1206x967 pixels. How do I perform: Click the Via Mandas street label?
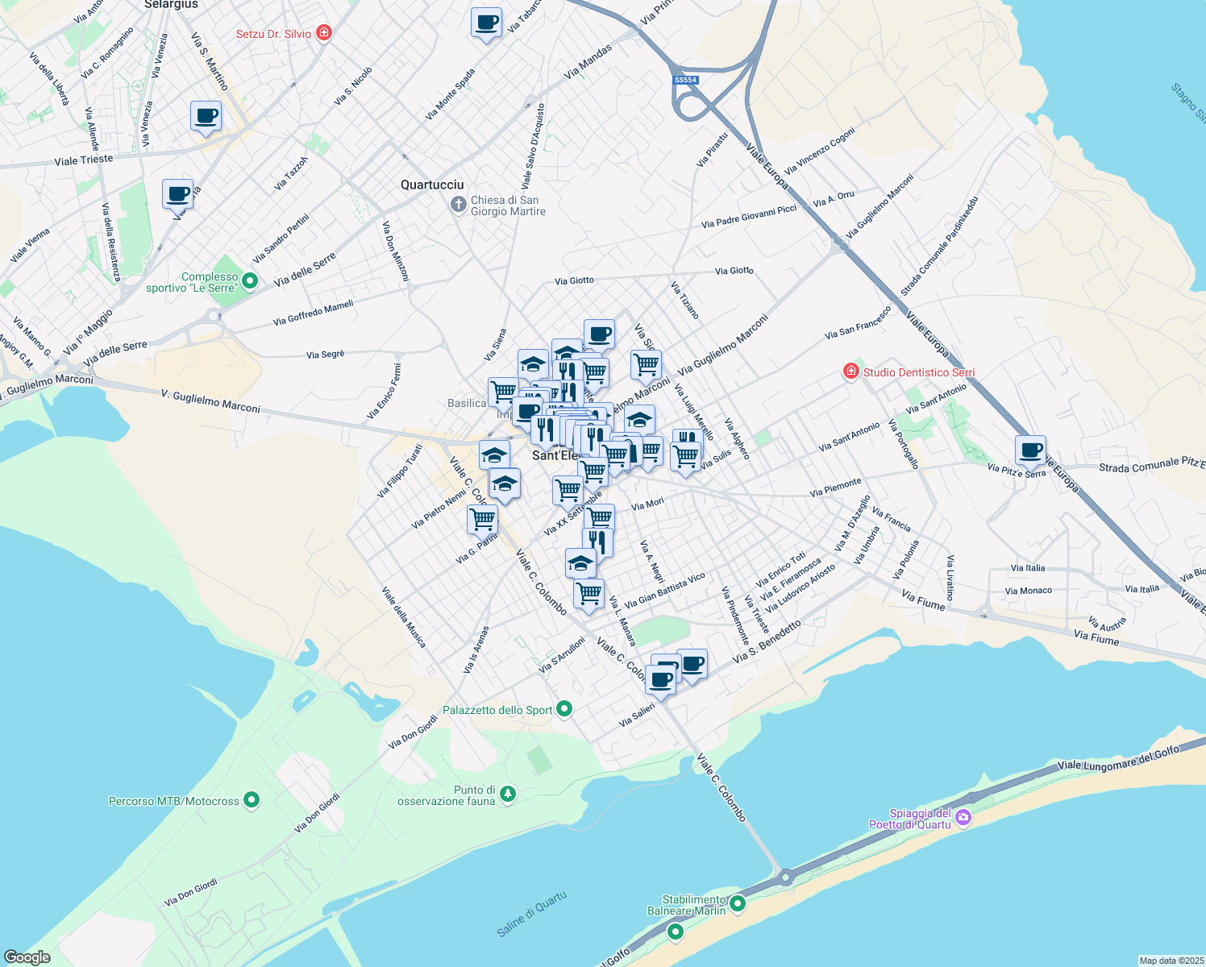tap(588, 61)
